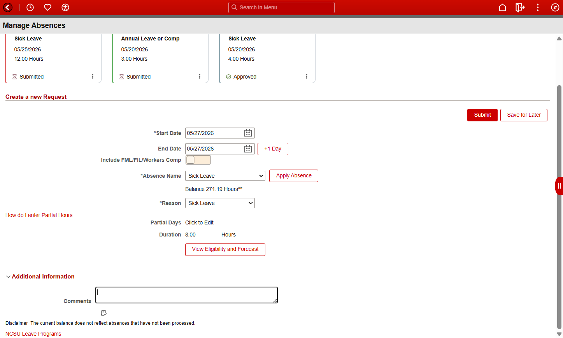Click Save for Later
This screenshot has height=338, width=563.
[x=524, y=115]
